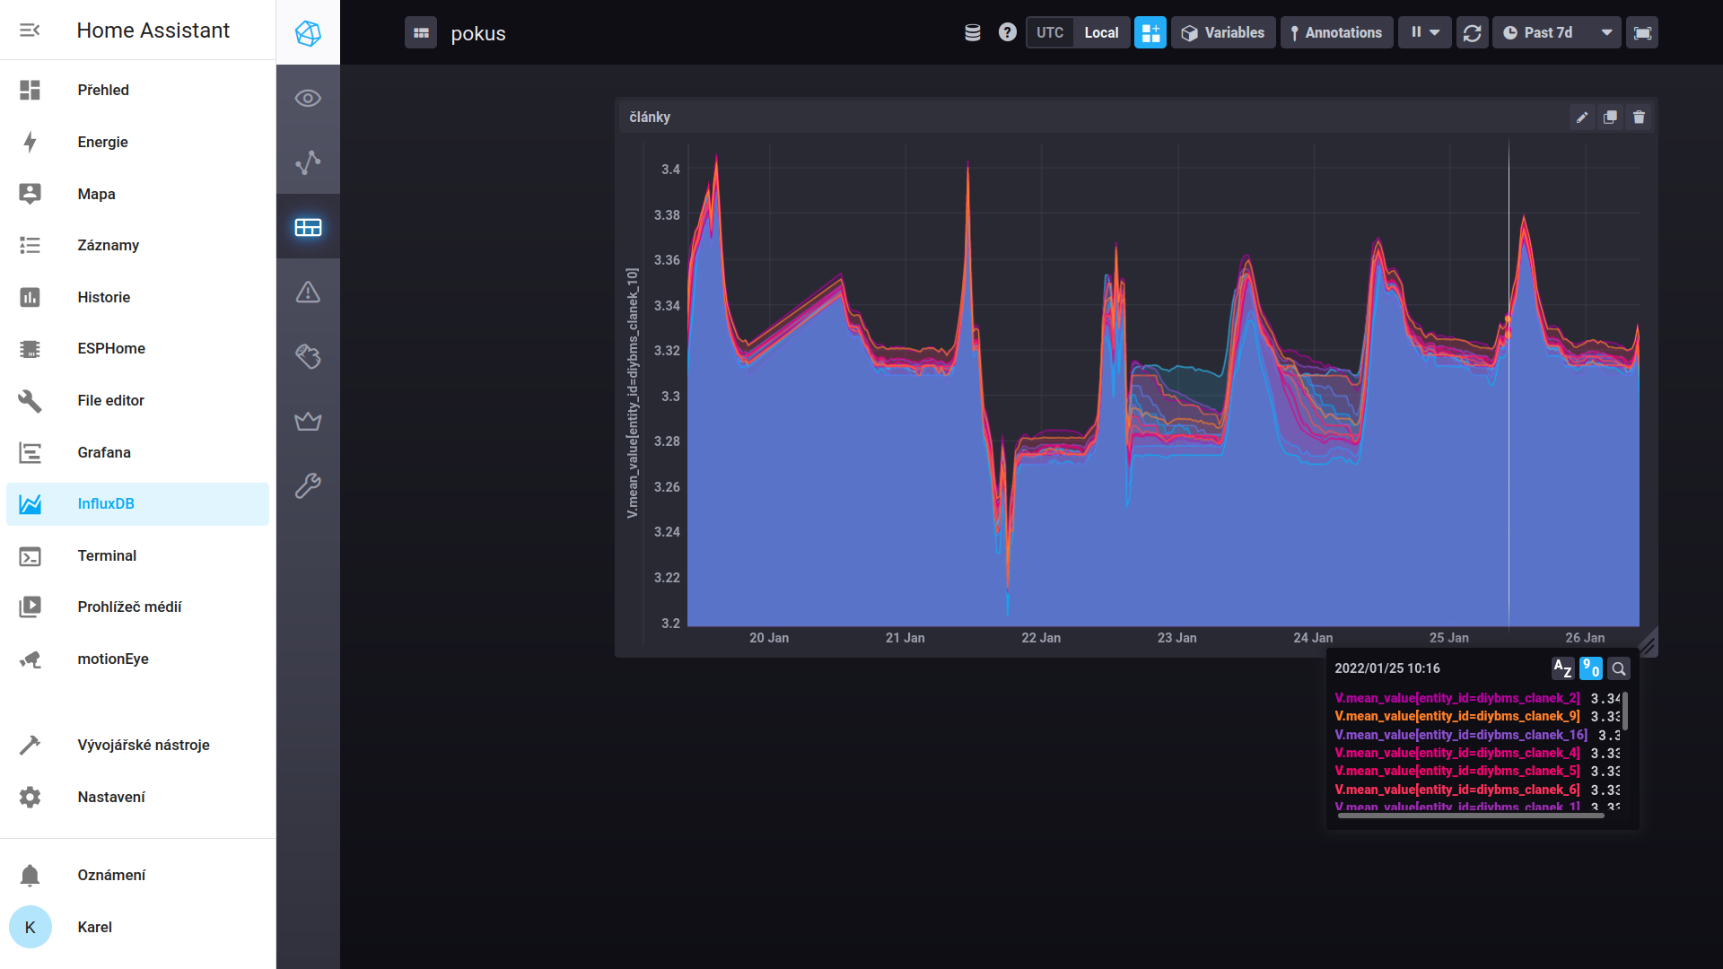Image resolution: width=1723 pixels, height=969 pixels.
Task: Switch timezone toggle to Local
Action: [x=1101, y=33]
